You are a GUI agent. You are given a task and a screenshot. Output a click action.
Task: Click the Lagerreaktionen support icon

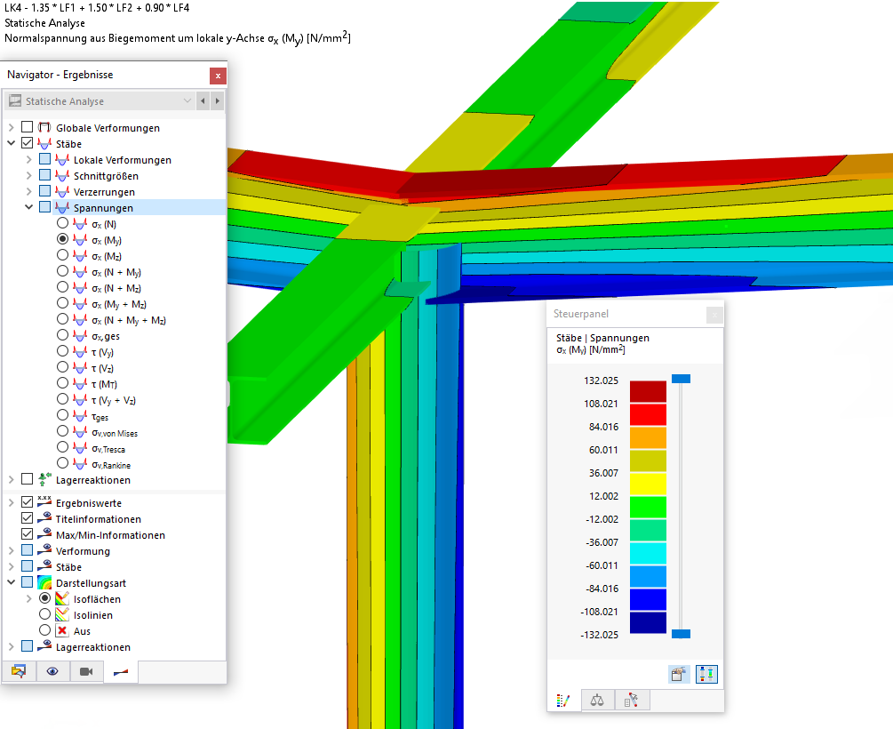44,479
